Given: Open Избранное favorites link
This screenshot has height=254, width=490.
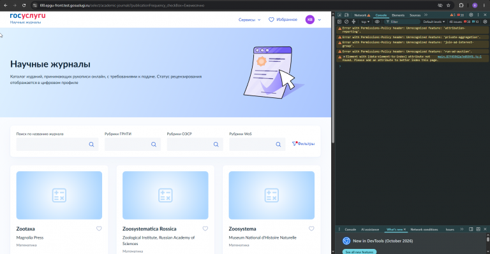Looking at the screenshot, I should point(283,20).
